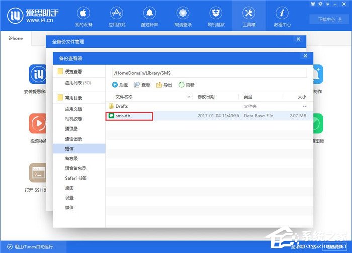Close the 全备份文件管理 dialog
The height and width of the screenshot is (253, 352).
coord(298,39)
